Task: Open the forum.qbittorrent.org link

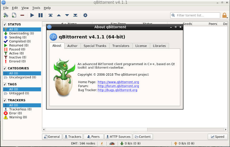Action: (118, 86)
